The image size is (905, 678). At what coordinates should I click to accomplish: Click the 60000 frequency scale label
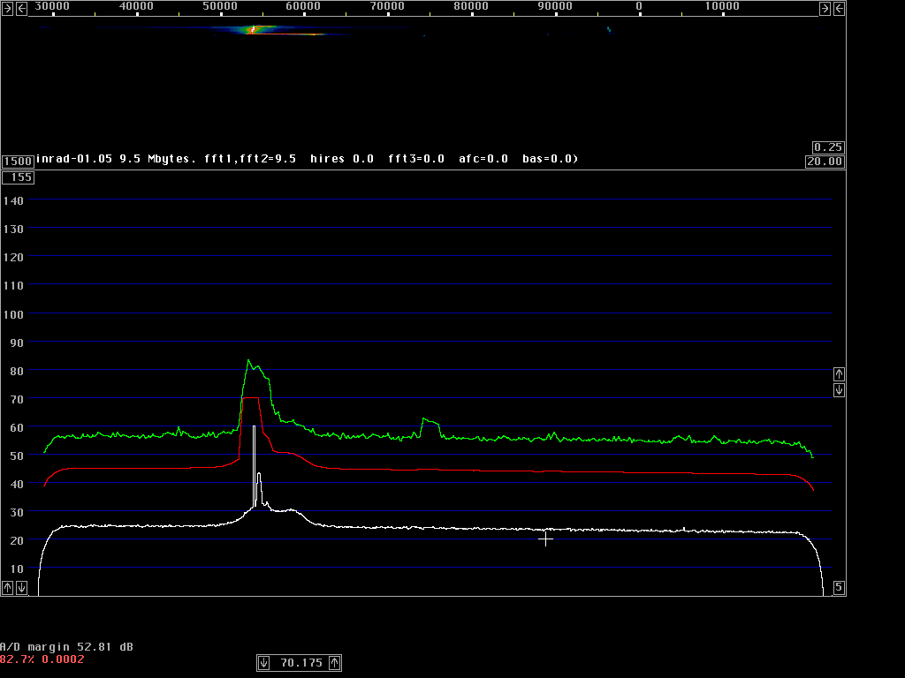point(303,6)
